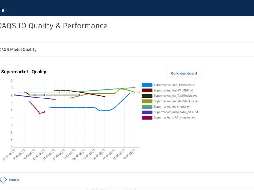
Task: Click the 06-05-2021 x-axis date label
Action: click(79, 155)
